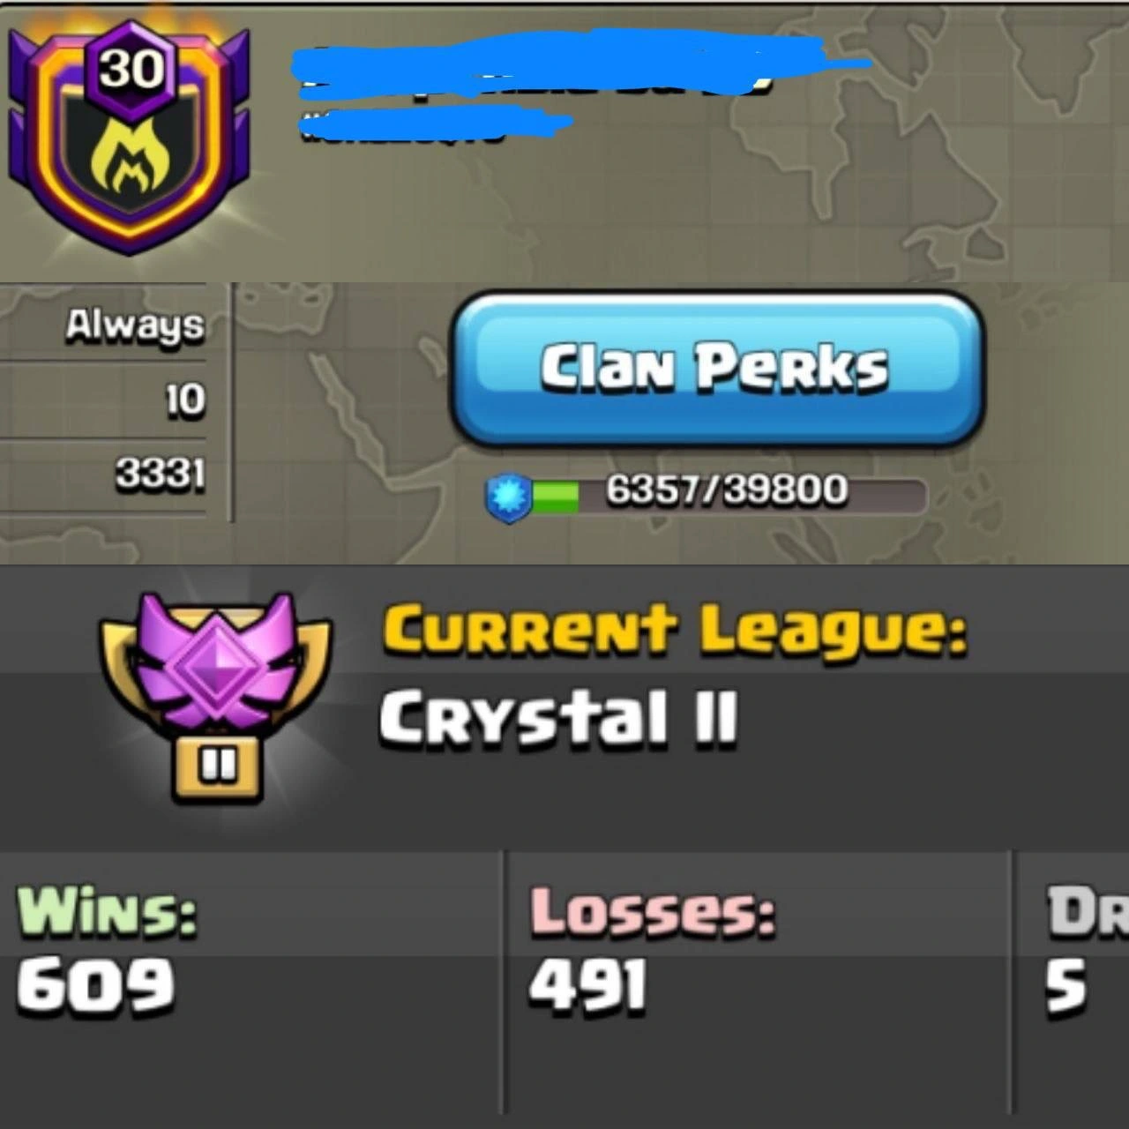Select the Losses label
The width and height of the screenshot is (1129, 1129).
653,911
